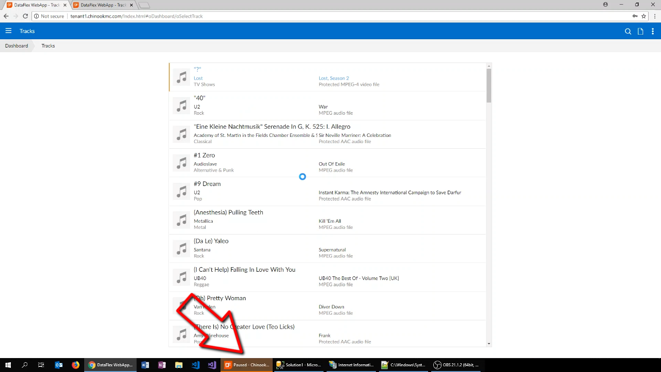Reload the page in Chrome
The image size is (661, 372).
tap(25, 16)
